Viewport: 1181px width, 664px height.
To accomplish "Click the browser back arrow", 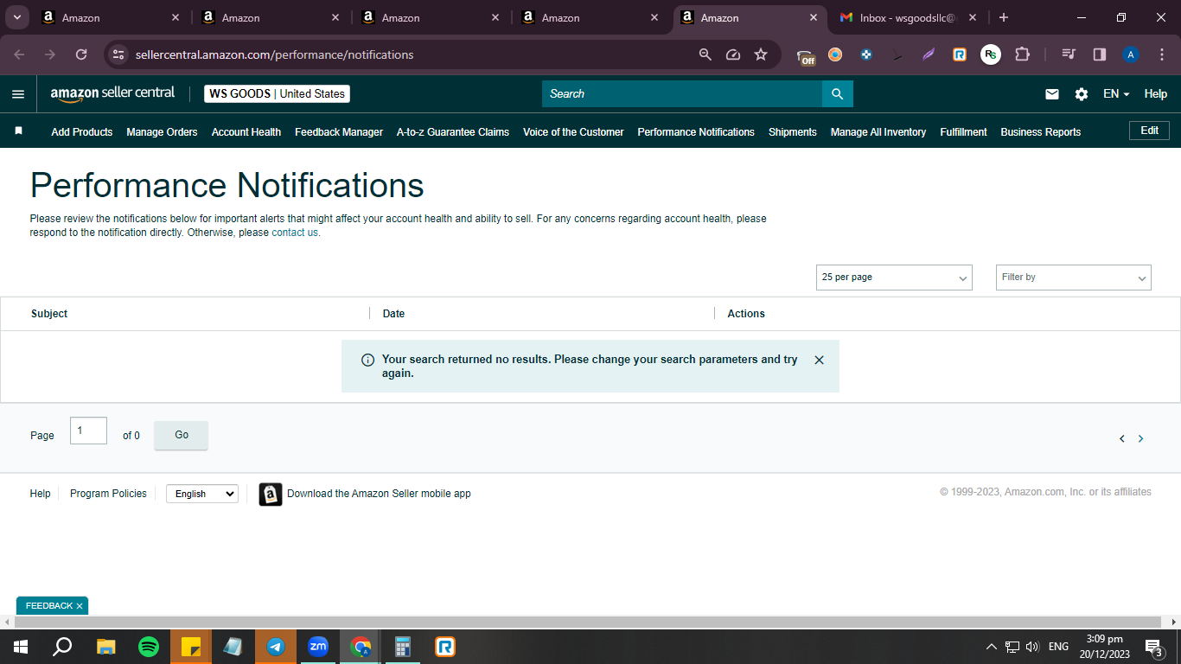I will (20, 54).
